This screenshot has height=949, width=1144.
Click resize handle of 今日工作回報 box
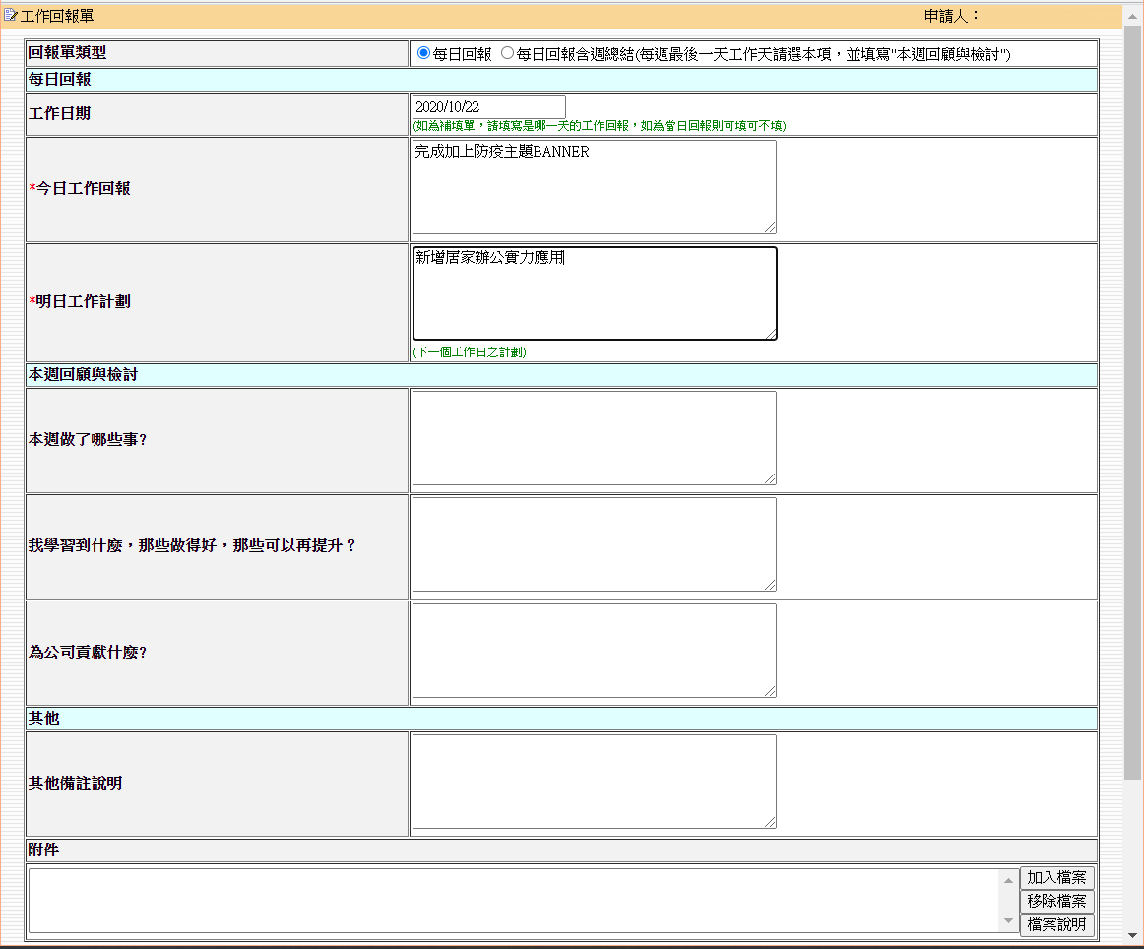(x=770, y=227)
